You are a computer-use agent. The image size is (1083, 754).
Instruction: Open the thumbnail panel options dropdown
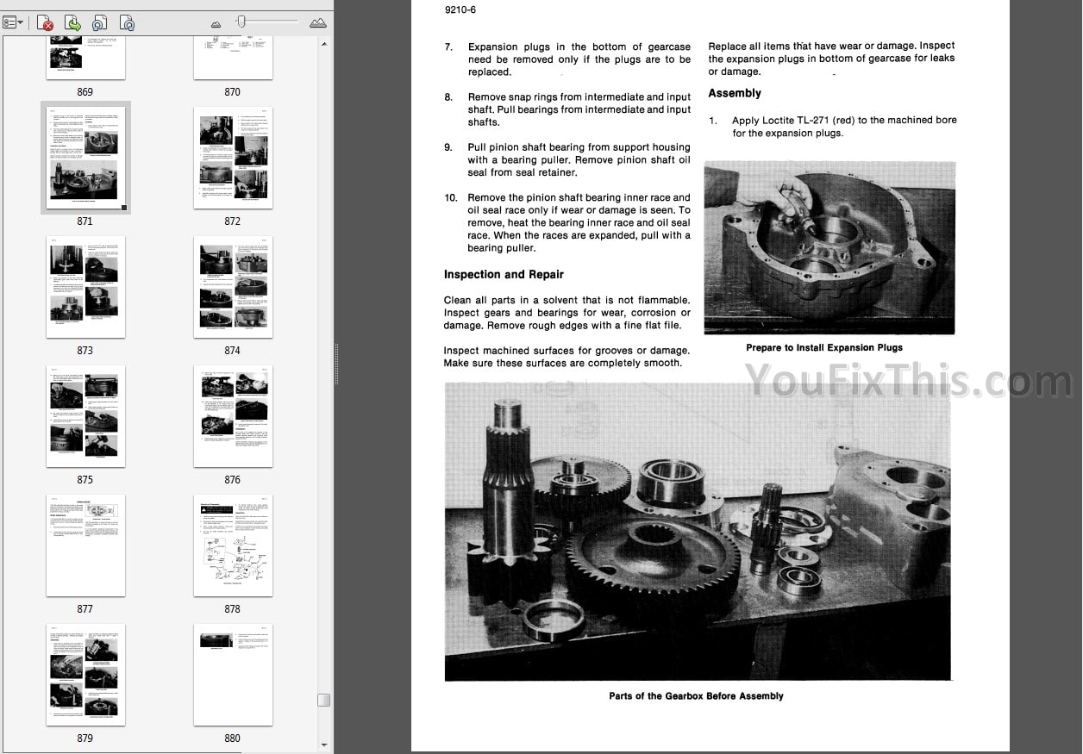click(x=13, y=22)
